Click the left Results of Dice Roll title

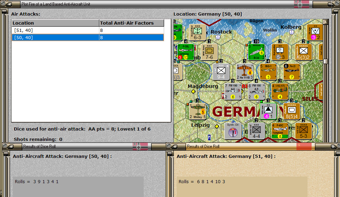tap(39, 146)
